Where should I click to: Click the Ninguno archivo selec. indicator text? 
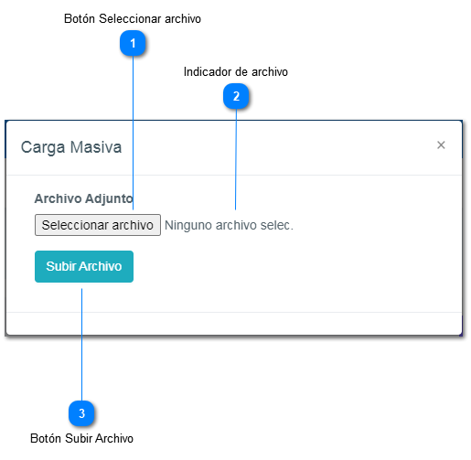tap(229, 225)
